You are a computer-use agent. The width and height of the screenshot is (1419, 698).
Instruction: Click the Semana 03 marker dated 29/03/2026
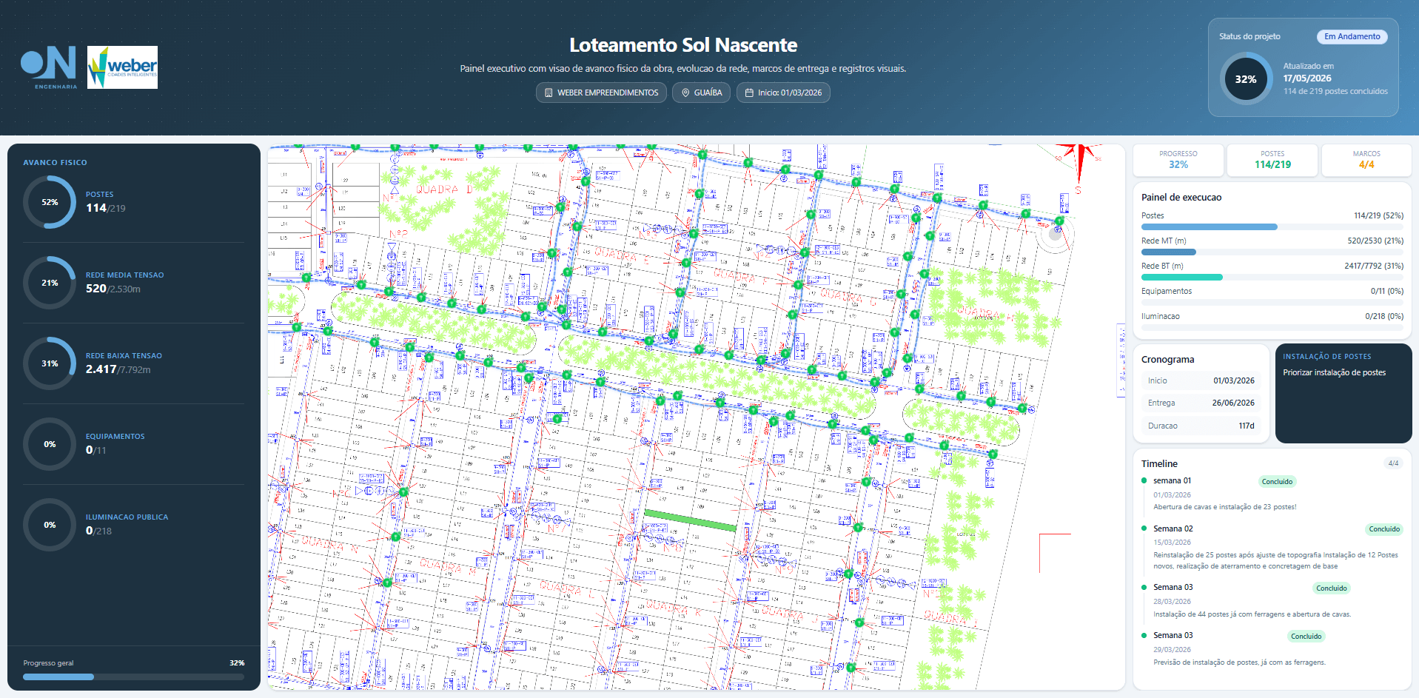pyautogui.click(x=1144, y=636)
